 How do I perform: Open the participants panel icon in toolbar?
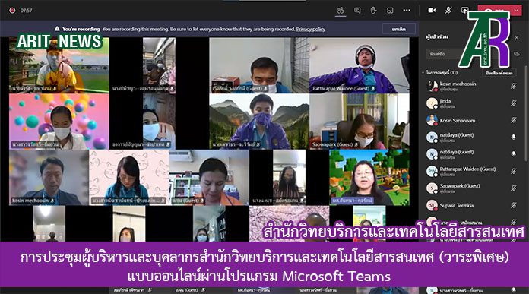(x=341, y=11)
